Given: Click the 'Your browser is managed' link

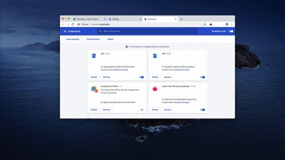Looking at the screenshot, I should tap(142, 47).
